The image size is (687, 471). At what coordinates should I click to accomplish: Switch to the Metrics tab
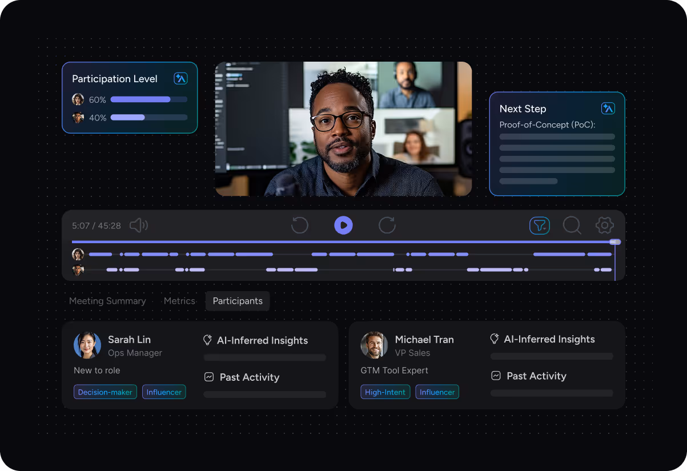pyautogui.click(x=179, y=301)
